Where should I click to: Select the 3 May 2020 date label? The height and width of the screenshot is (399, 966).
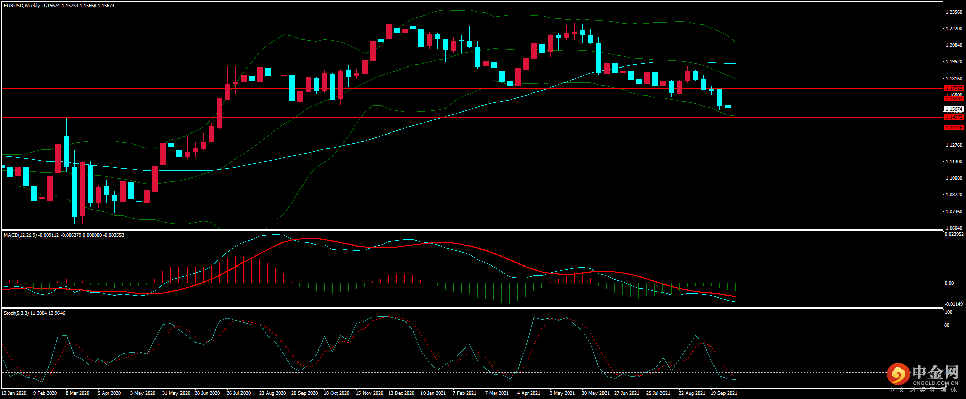point(143,393)
